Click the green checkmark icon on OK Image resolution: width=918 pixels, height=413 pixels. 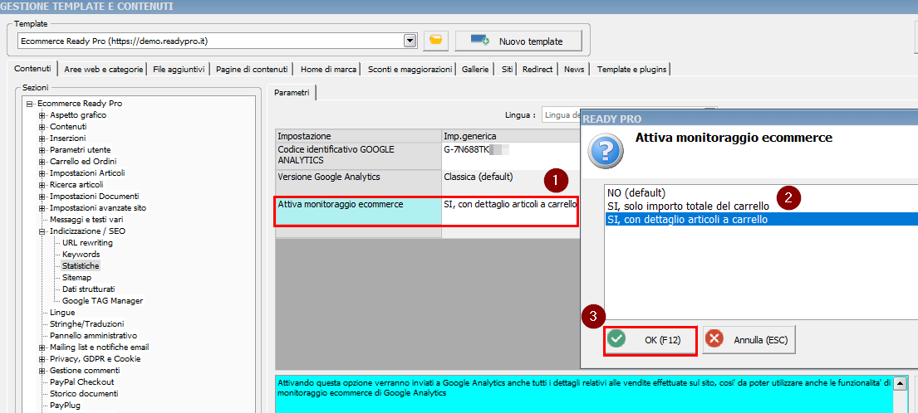tap(616, 339)
